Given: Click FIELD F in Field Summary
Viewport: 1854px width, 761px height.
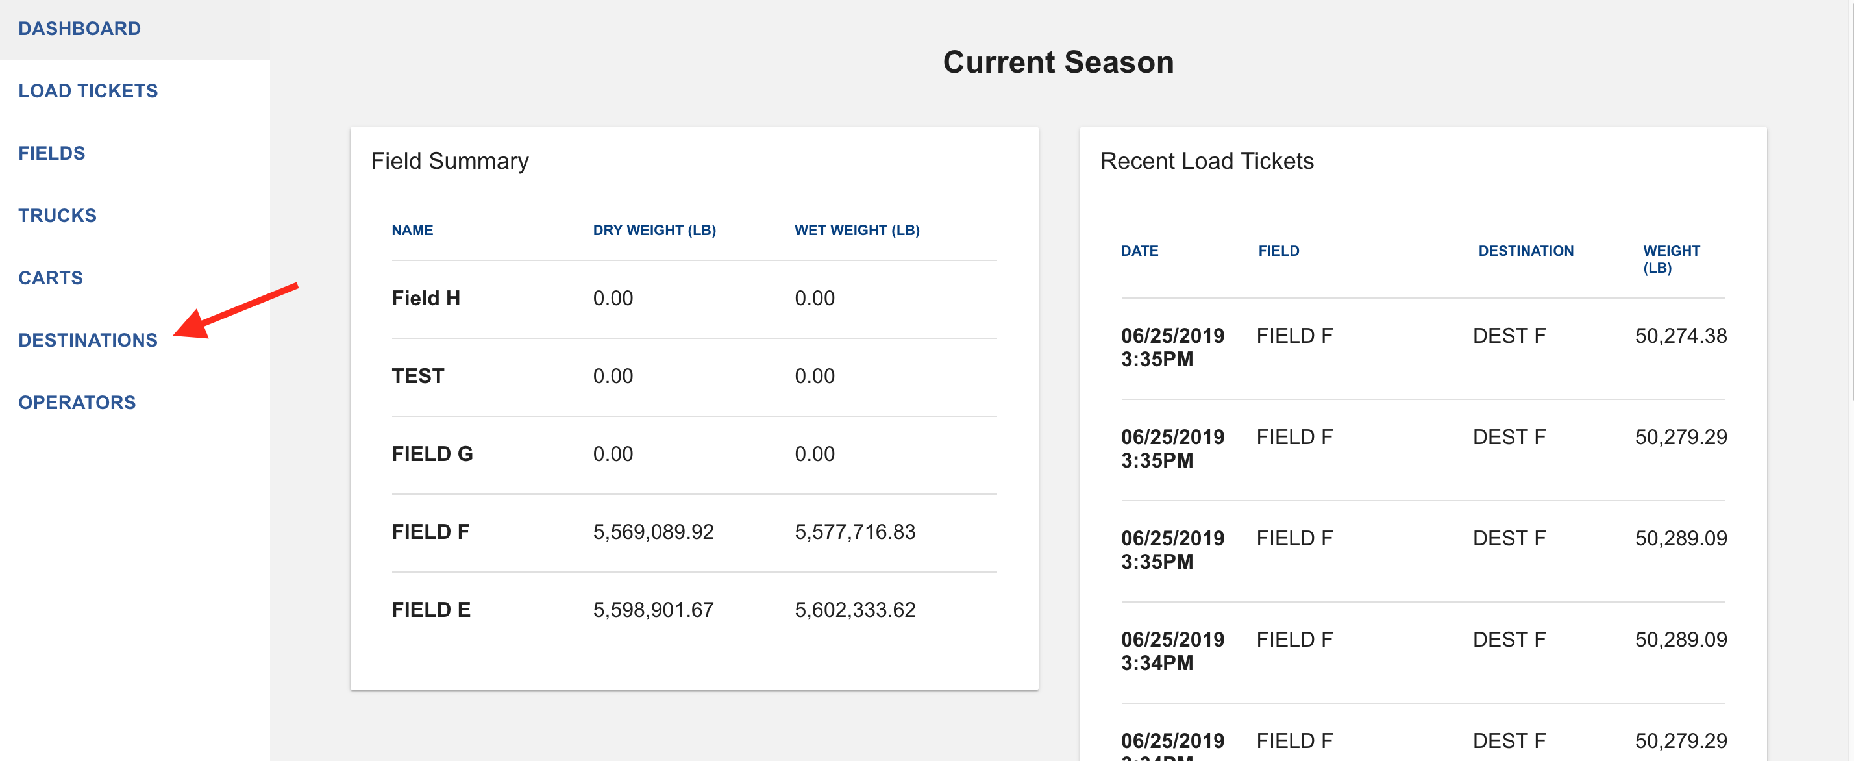Looking at the screenshot, I should (430, 532).
